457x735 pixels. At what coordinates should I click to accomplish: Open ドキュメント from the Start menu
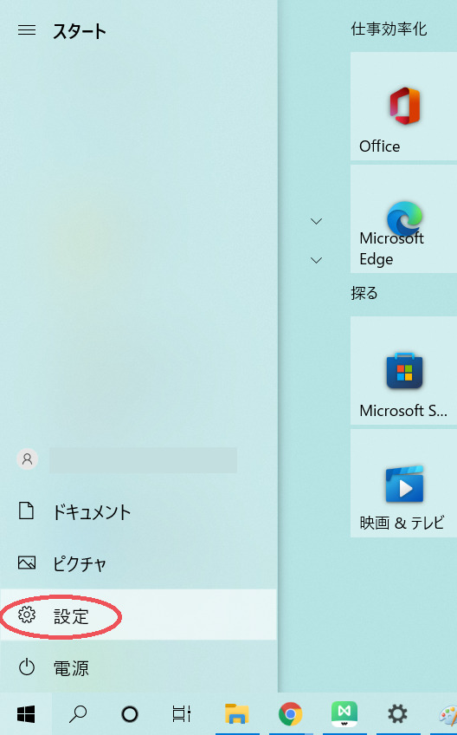pos(138,511)
